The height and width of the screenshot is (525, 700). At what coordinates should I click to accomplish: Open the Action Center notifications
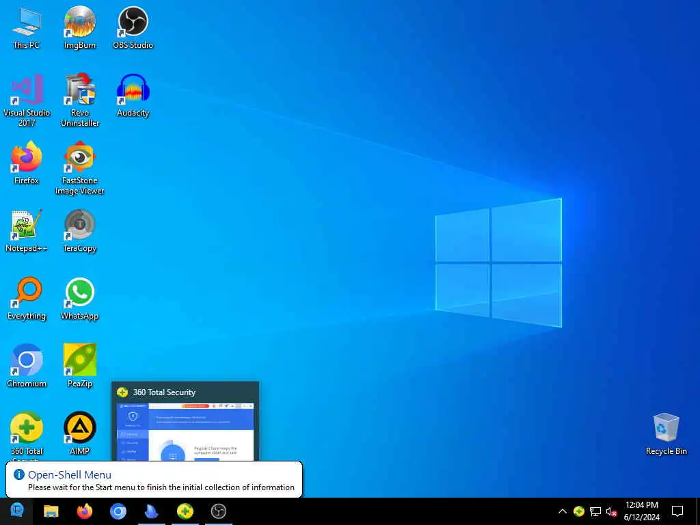(677, 511)
